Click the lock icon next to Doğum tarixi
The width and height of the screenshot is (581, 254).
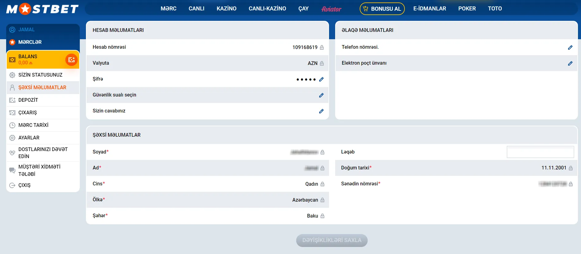pyautogui.click(x=571, y=168)
